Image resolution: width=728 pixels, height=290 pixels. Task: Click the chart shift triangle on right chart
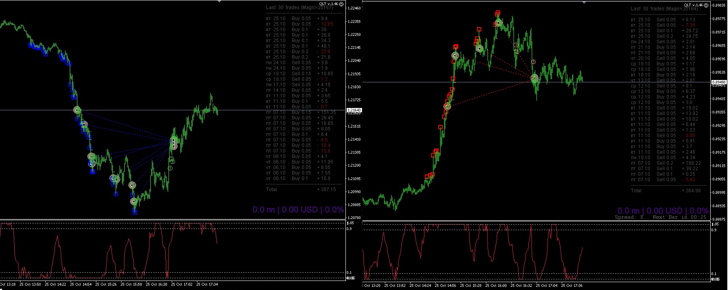(584, 2)
